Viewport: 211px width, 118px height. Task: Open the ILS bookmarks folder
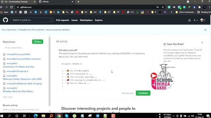coord(84,12)
